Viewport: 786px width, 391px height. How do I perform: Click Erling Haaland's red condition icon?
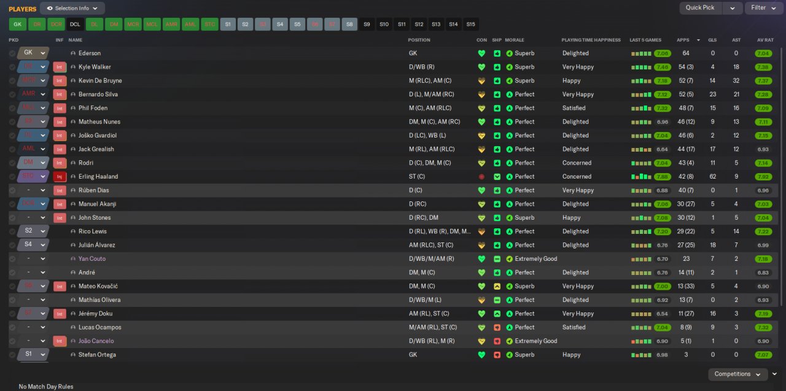point(481,177)
